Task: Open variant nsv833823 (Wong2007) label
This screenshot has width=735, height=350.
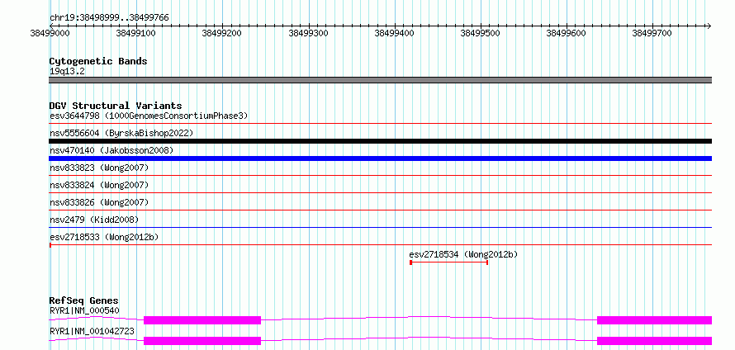Action: click(99, 168)
